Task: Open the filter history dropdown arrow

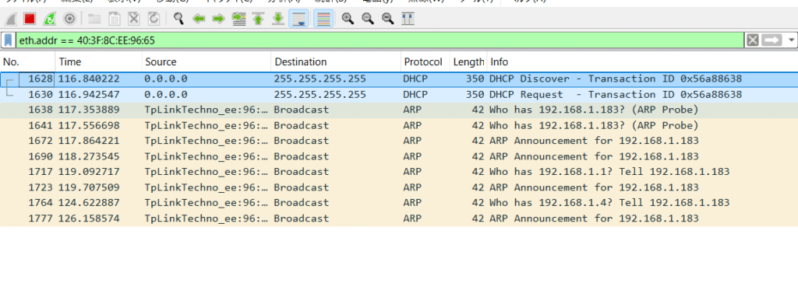Action: pos(792,40)
